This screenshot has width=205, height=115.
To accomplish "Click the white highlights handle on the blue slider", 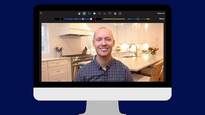I will [91, 19].
